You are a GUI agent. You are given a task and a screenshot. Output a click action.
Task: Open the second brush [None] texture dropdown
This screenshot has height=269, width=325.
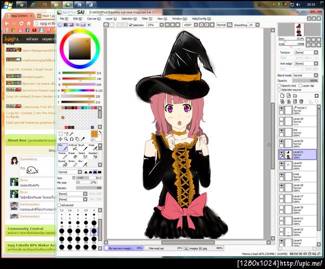coord(73,199)
